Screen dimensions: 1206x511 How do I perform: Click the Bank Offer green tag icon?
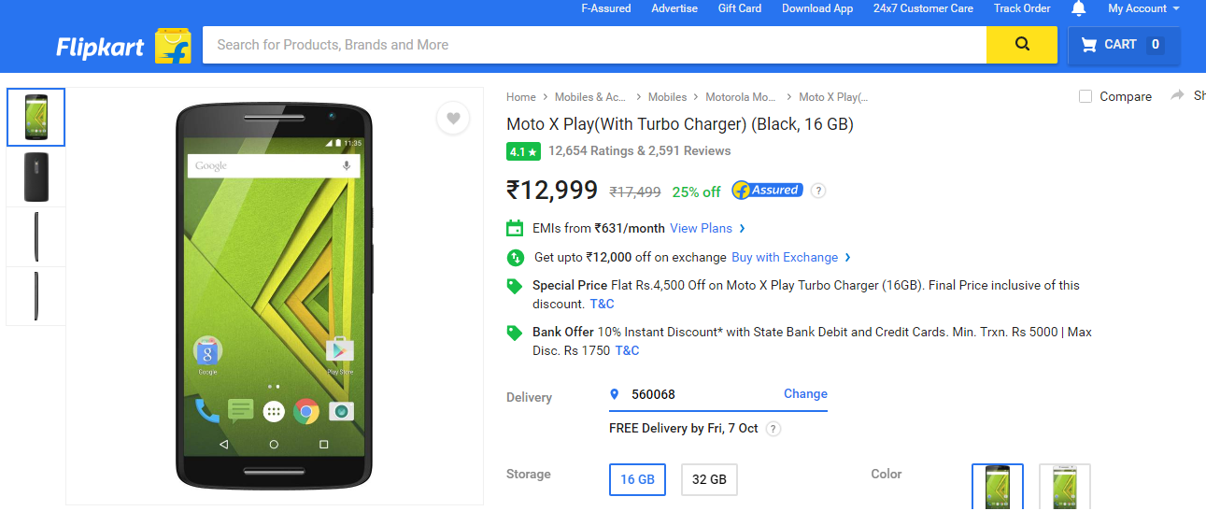tap(515, 333)
